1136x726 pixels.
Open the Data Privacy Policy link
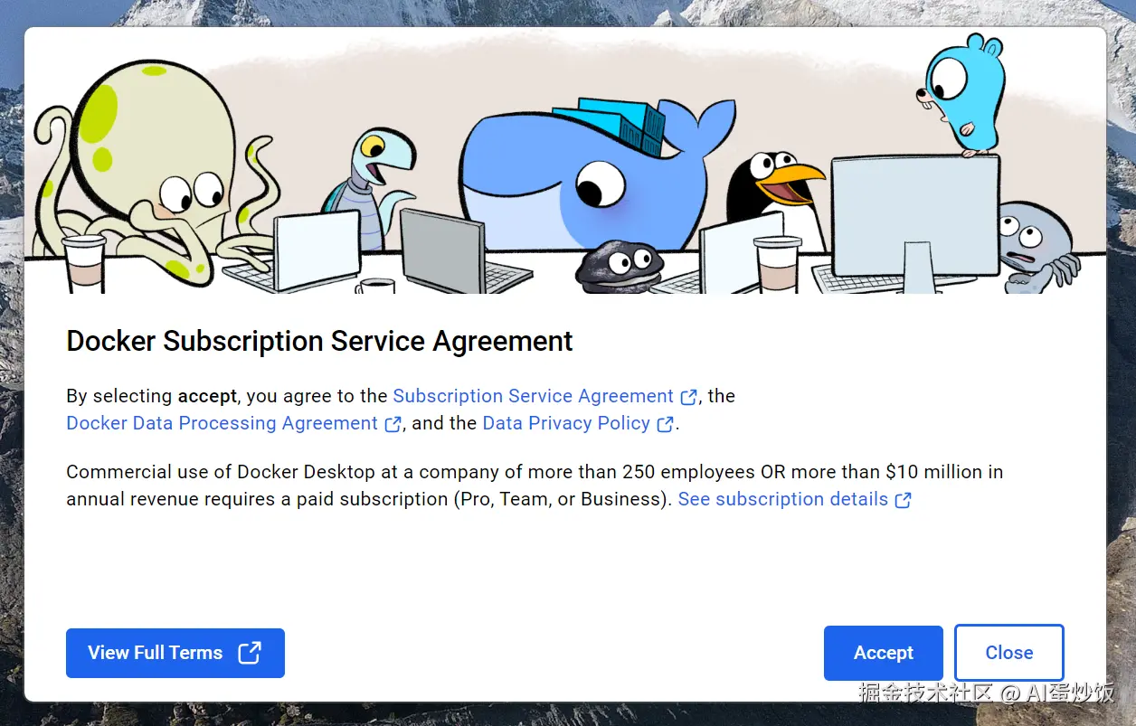[x=566, y=423]
